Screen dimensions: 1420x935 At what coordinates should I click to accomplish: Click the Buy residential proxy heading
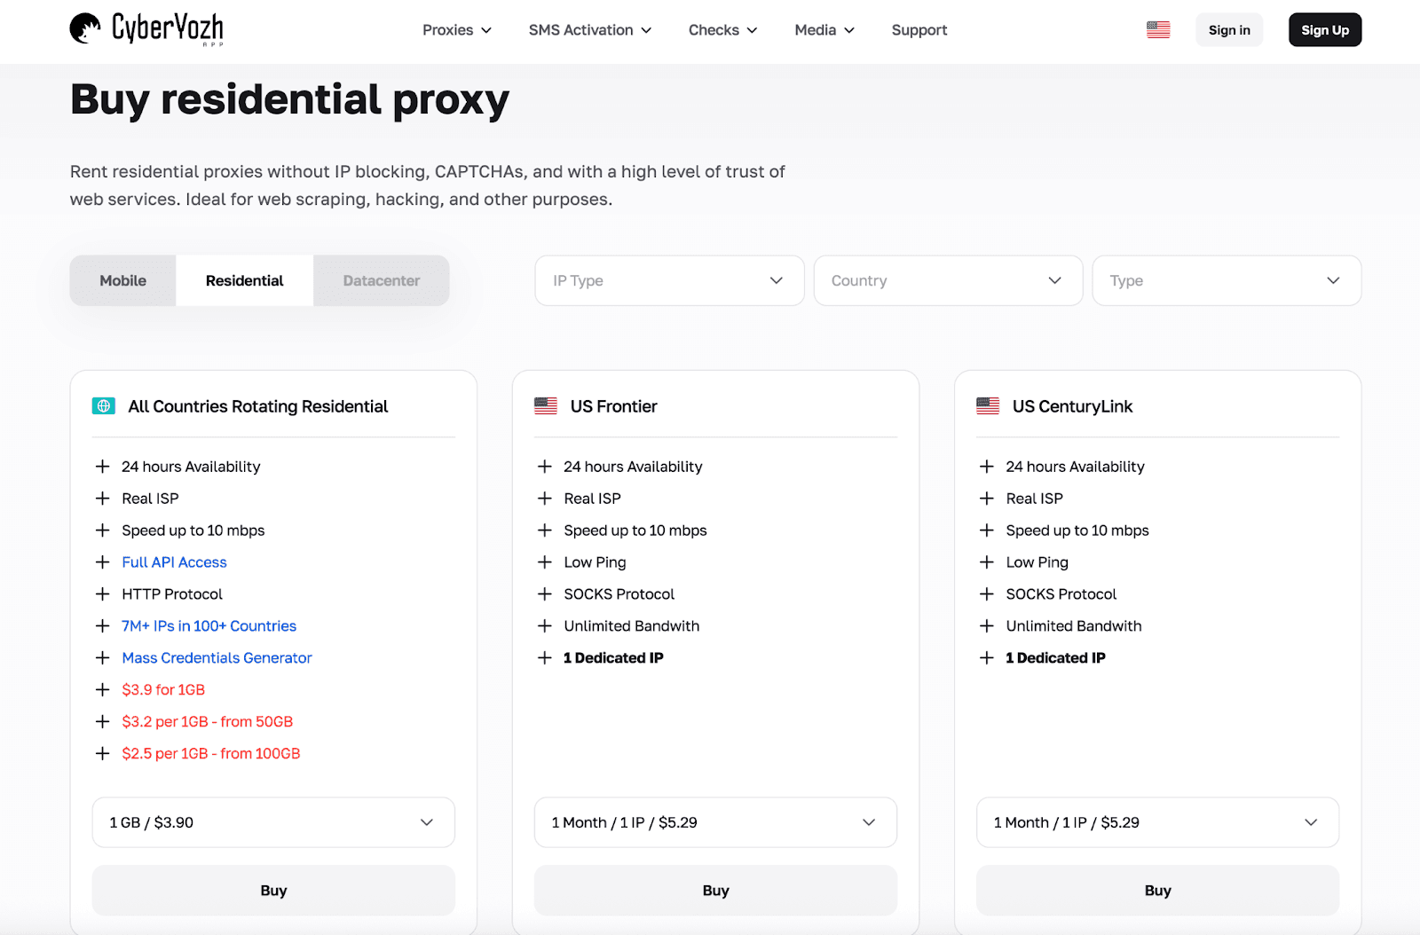[290, 99]
